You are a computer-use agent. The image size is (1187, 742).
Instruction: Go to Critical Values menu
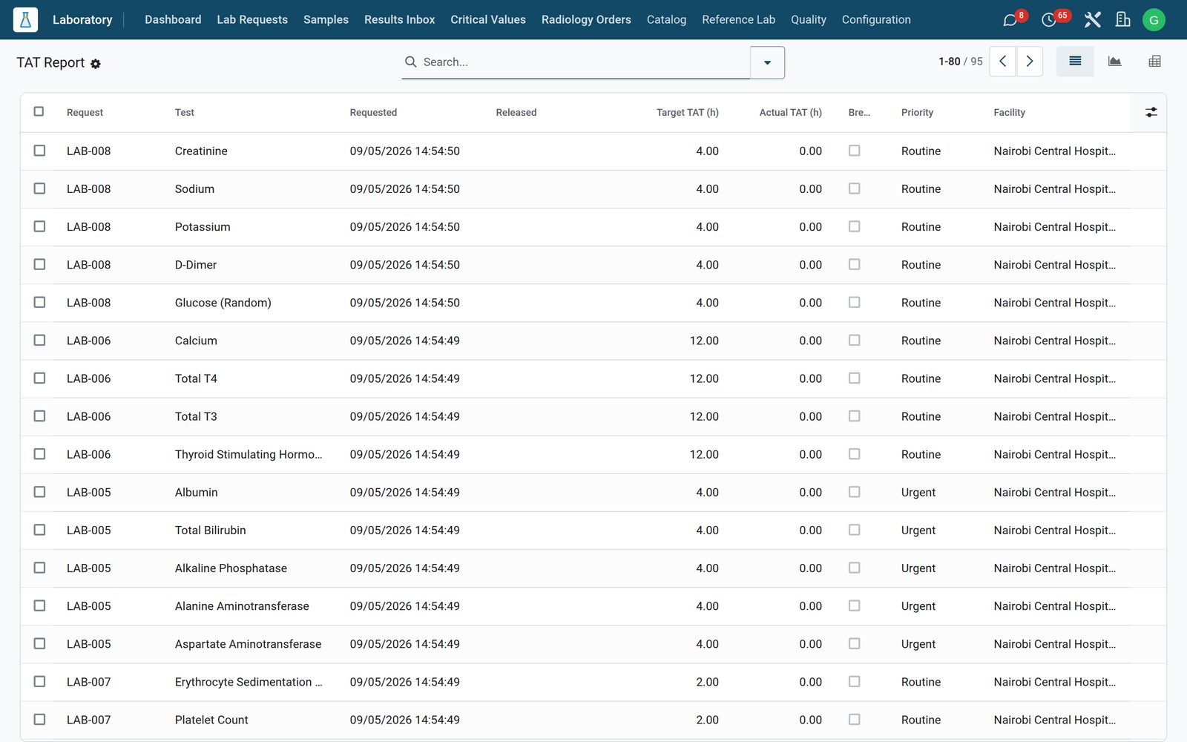[488, 20]
